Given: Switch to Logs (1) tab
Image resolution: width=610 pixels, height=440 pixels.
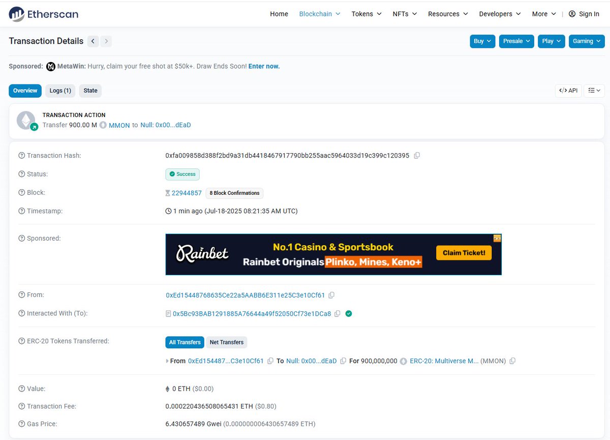Looking at the screenshot, I should (60, 91).
